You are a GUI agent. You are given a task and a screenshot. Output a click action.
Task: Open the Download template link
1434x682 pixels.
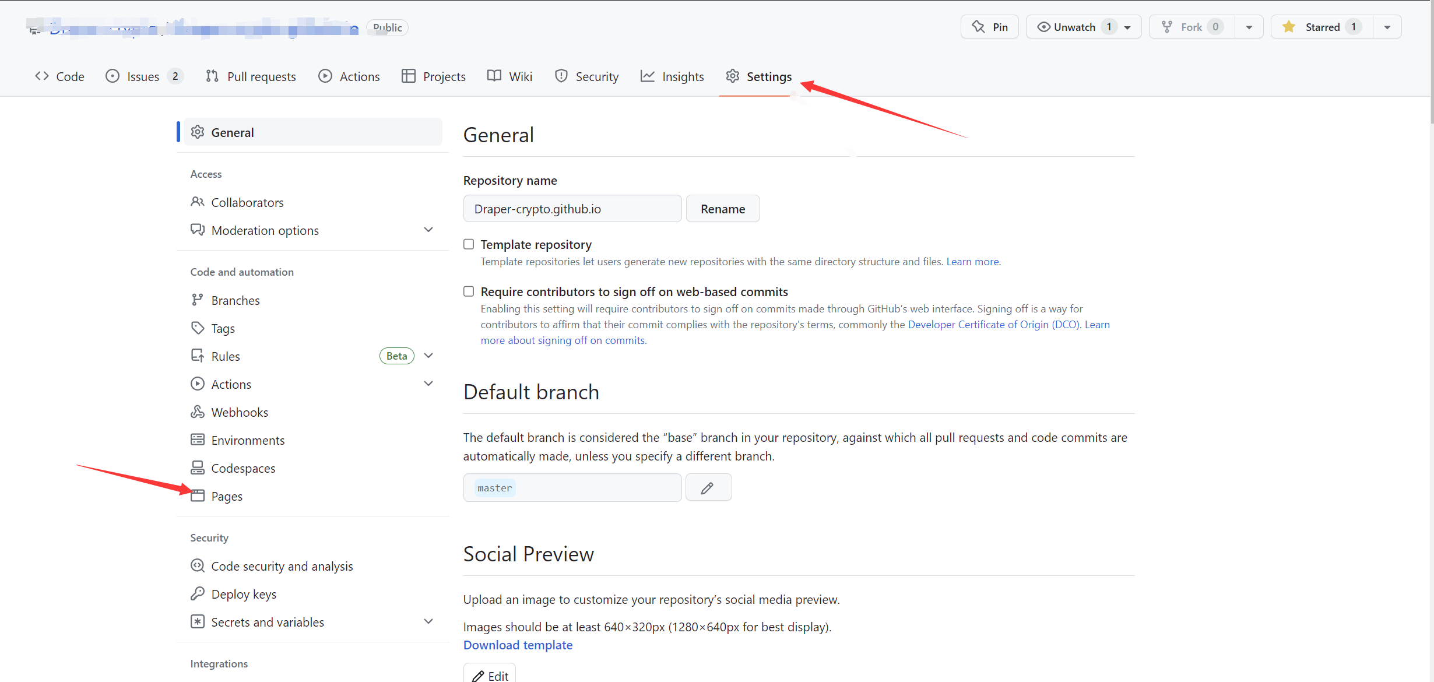point(518,645)
